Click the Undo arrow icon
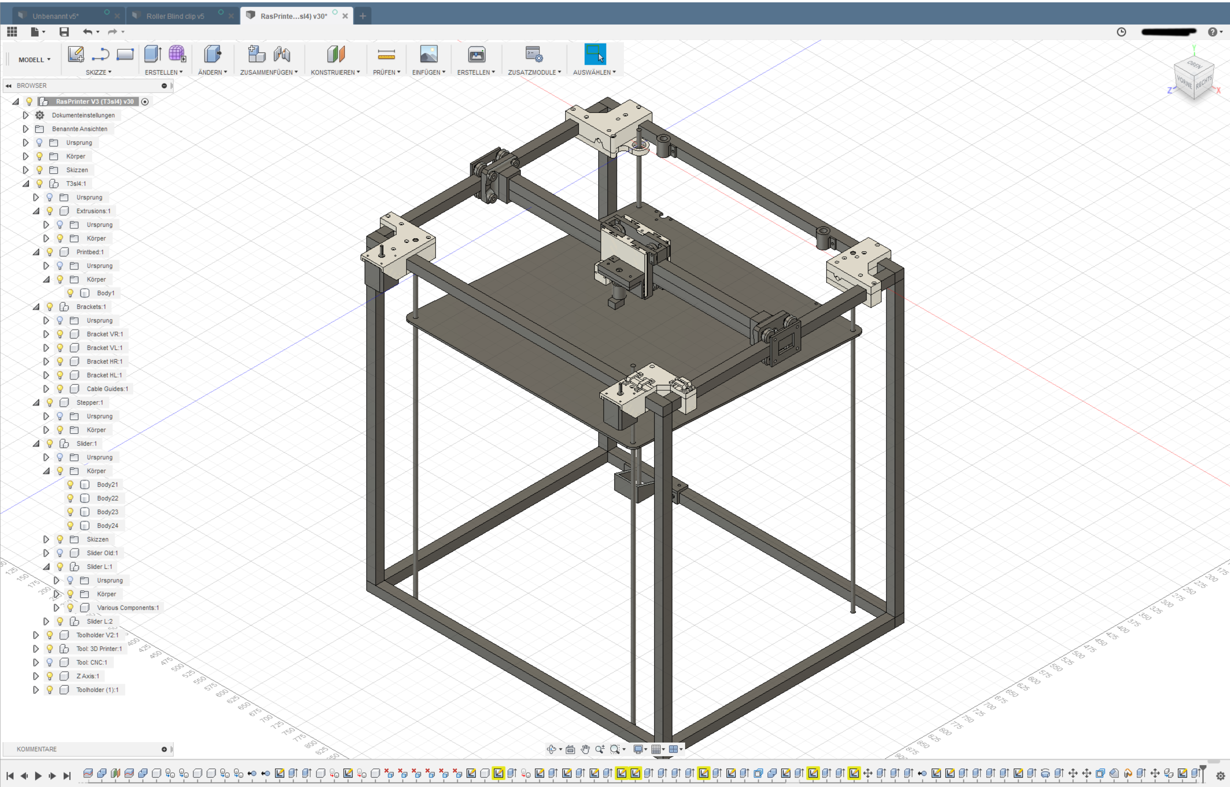The image size is (1230, 787). point(88,32)
